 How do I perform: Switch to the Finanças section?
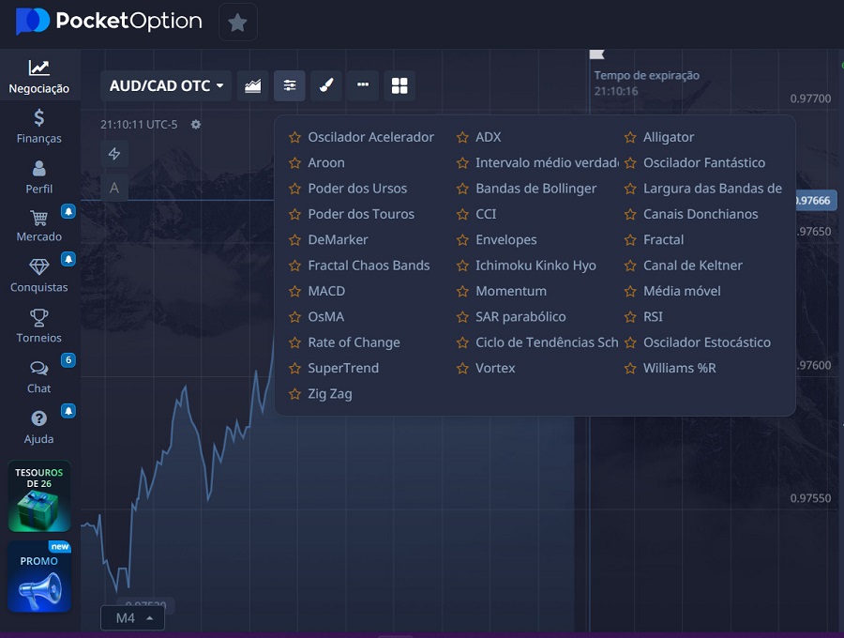tap(38, 128)
